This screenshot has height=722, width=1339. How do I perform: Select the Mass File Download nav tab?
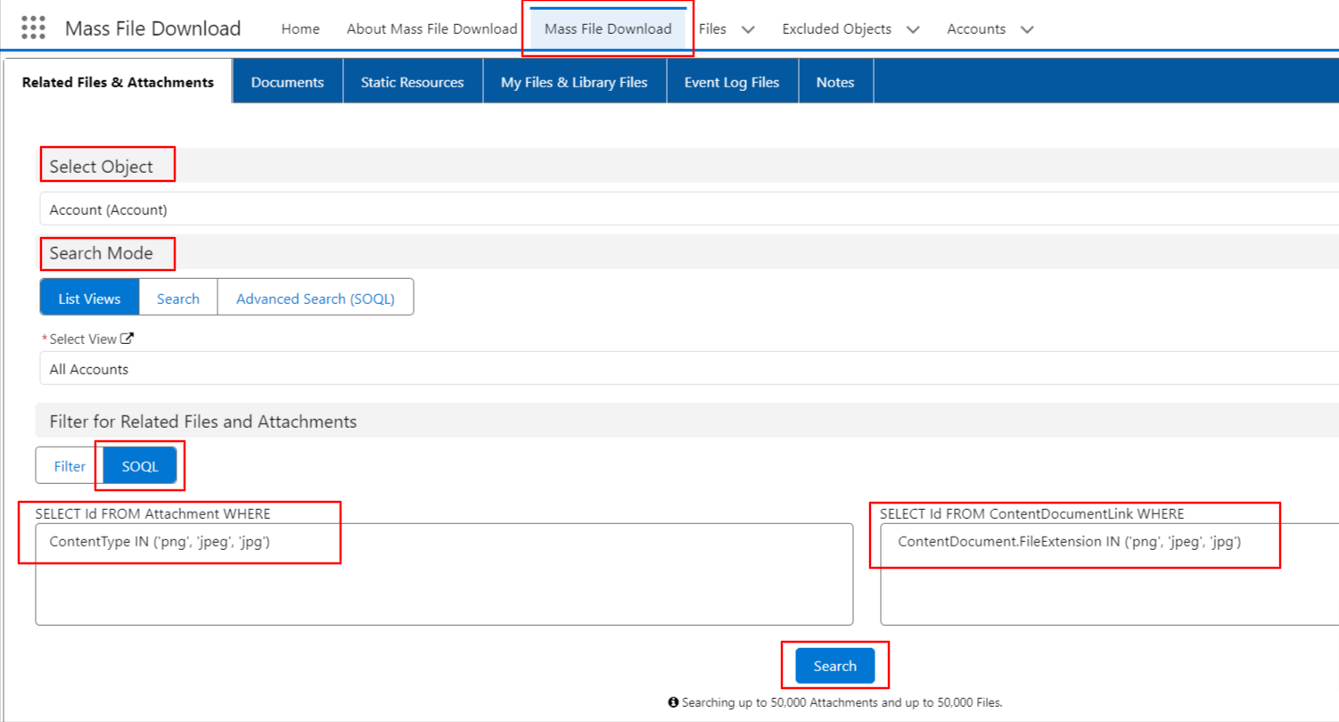point(608,29)
